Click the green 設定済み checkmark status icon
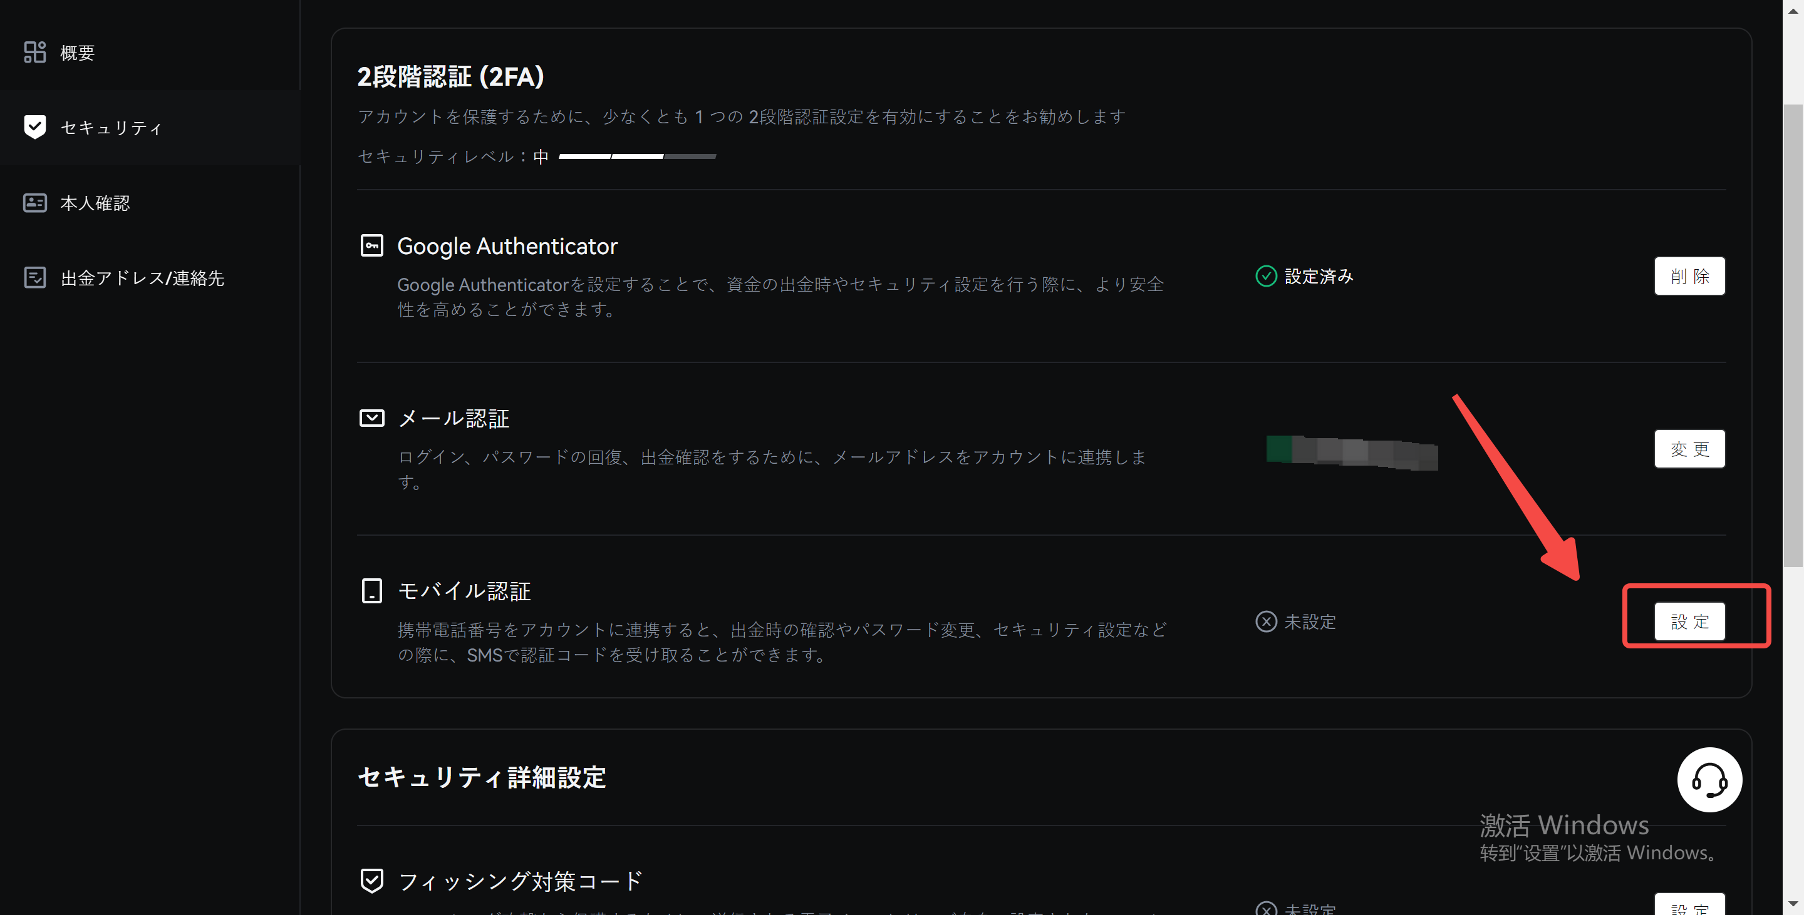This screenshot has height=915, width=1804. click(x=1265, y=277)
